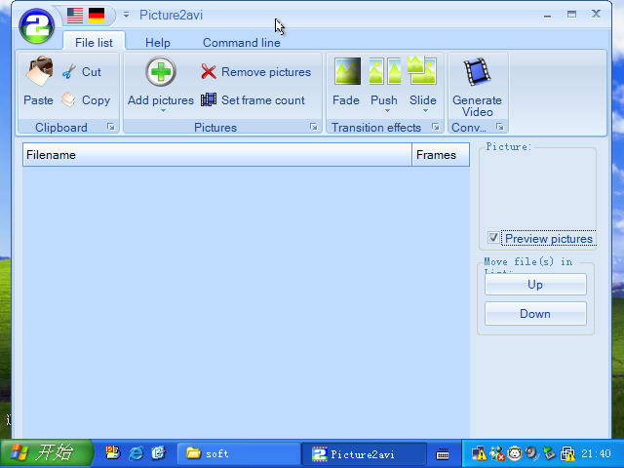Apply the Slide transition effect
The image size is (624, 468).
coord(422,82)
